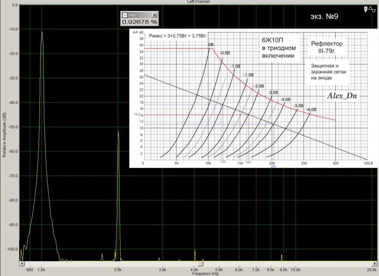The width and height of the screenshot is (379, 276).
Task: Click the second harmonic peak at 2.0k
Action: [118, 132]
